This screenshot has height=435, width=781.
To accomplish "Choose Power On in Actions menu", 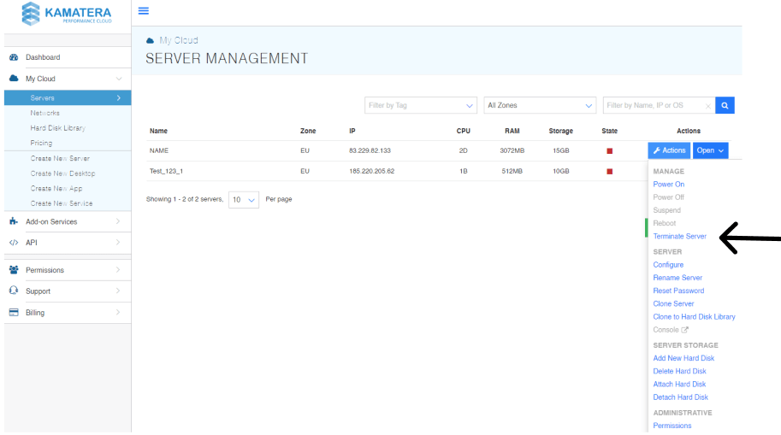I will pos(668,185).
